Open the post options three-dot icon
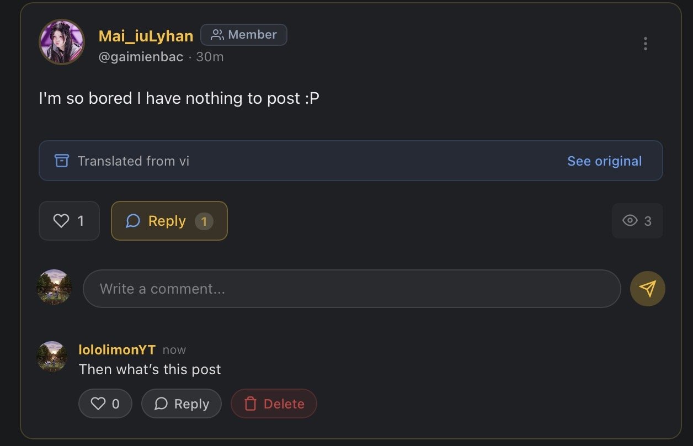The height and width of the screenshot is (446, 693). pos(645,44)
